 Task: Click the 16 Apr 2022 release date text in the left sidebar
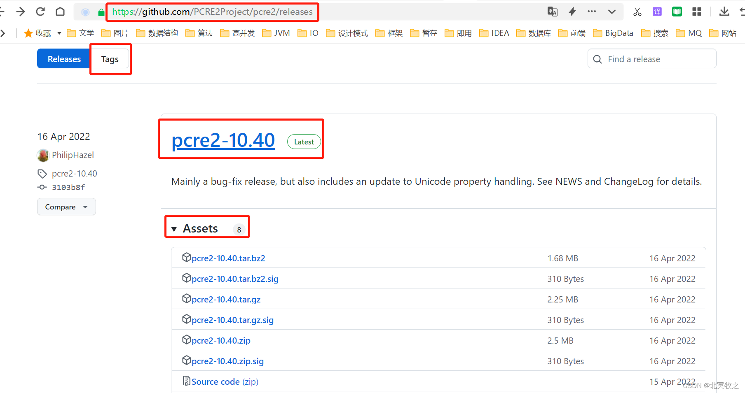(64, 136)
